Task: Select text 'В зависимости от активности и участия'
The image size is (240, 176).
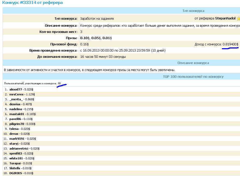Action: coord(33,70)
